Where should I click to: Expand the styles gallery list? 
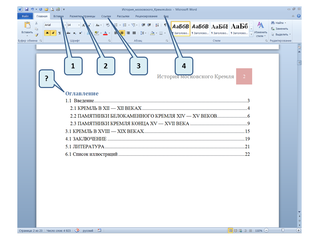[251, 34]
